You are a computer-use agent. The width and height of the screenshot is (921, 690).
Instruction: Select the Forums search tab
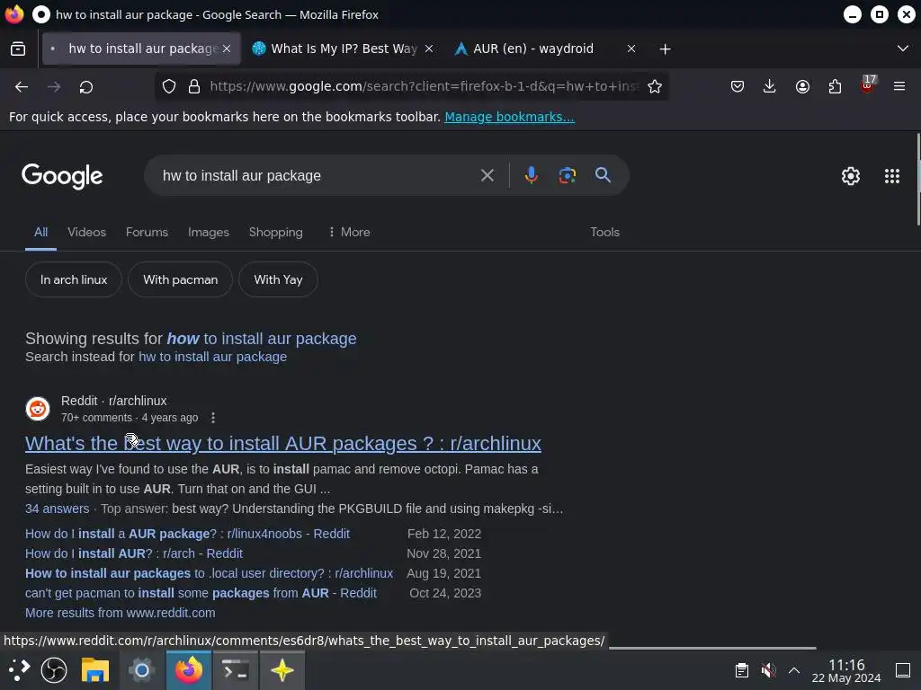(147, 233)
